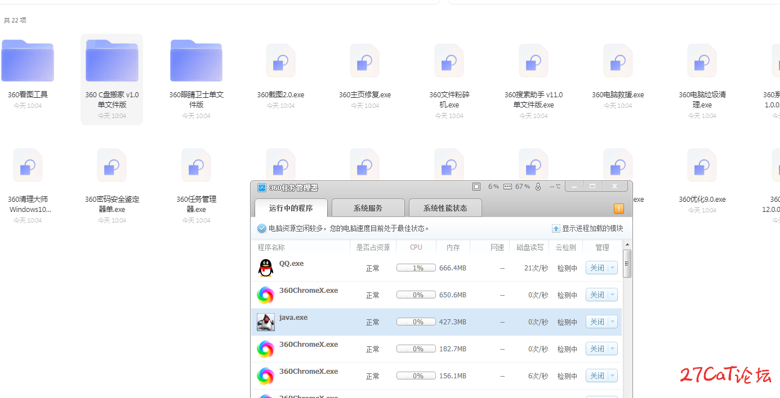Open the 关闭 dropdown arrow for QQ.exe

point(613,268)
